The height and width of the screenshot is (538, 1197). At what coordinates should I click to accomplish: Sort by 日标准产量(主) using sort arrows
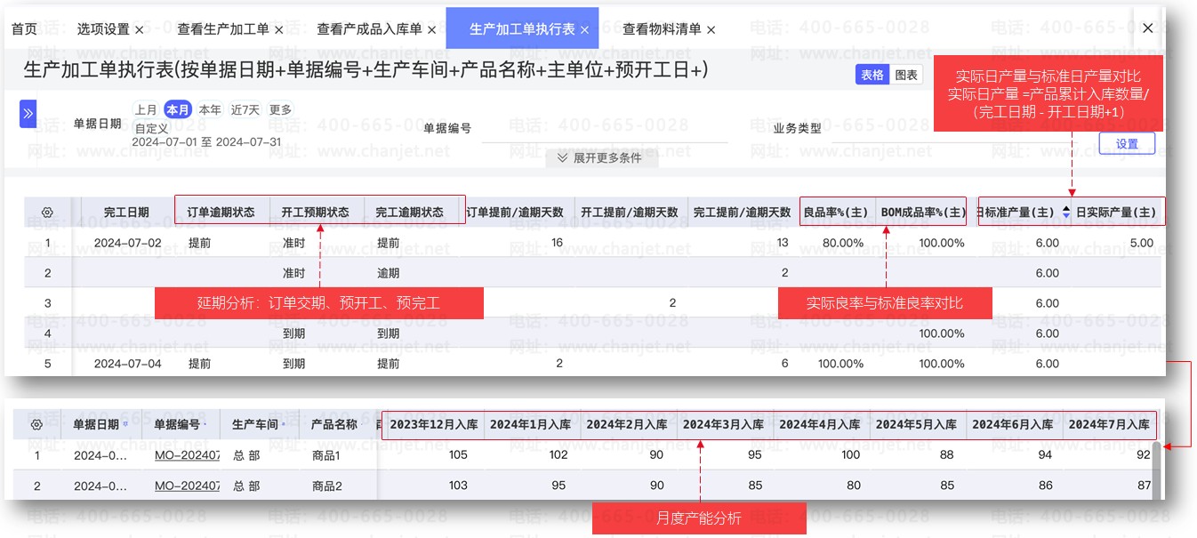coord(1065,213)
